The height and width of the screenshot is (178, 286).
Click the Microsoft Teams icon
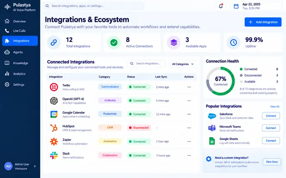(212, 128)
